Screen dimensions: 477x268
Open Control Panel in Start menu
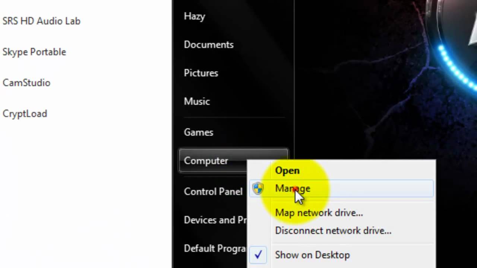coord(213,192)
